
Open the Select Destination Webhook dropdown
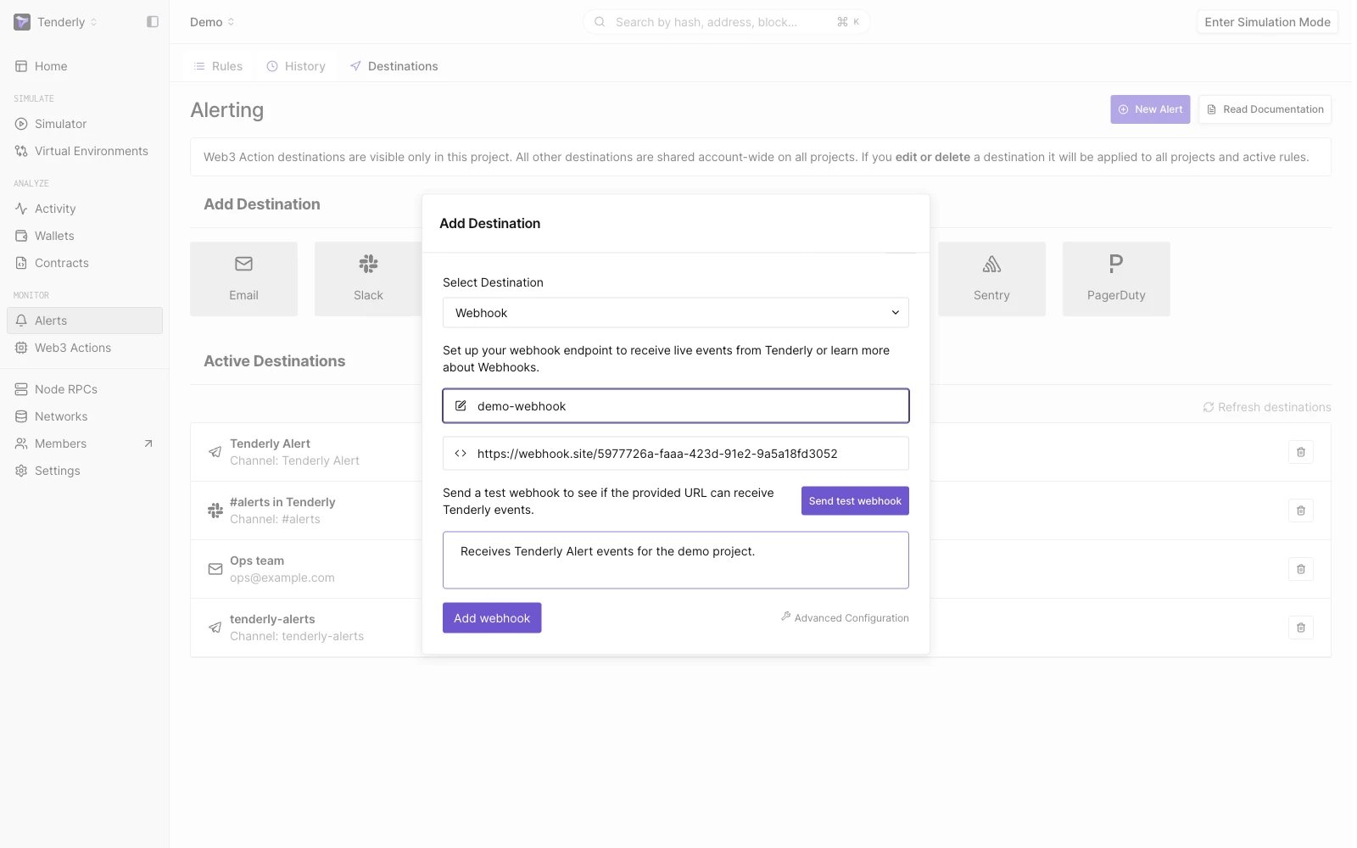[676, 313]
